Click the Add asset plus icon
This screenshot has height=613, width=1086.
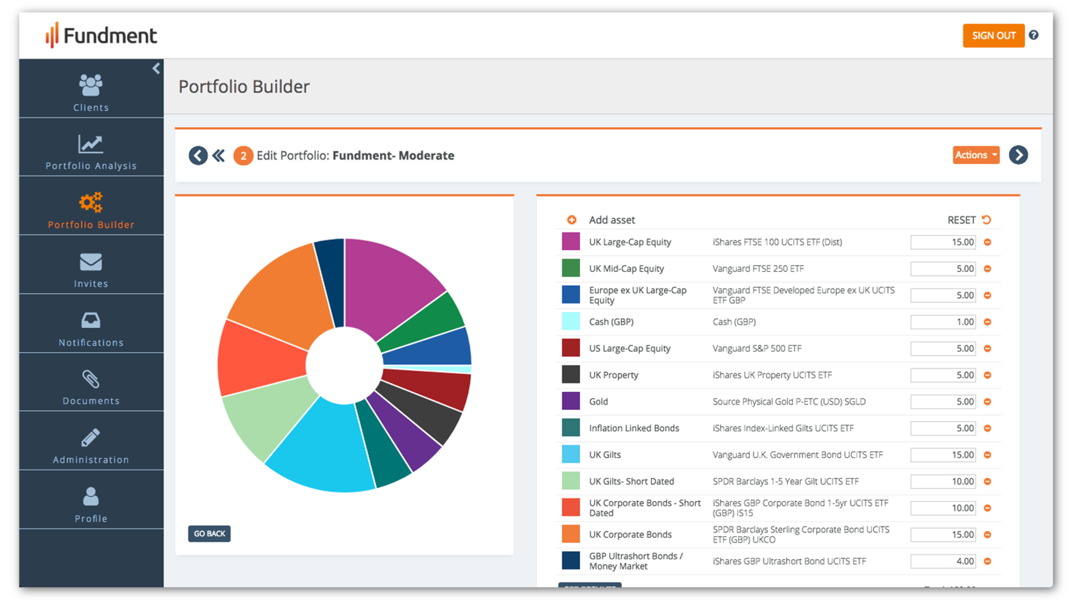point(571,220)
